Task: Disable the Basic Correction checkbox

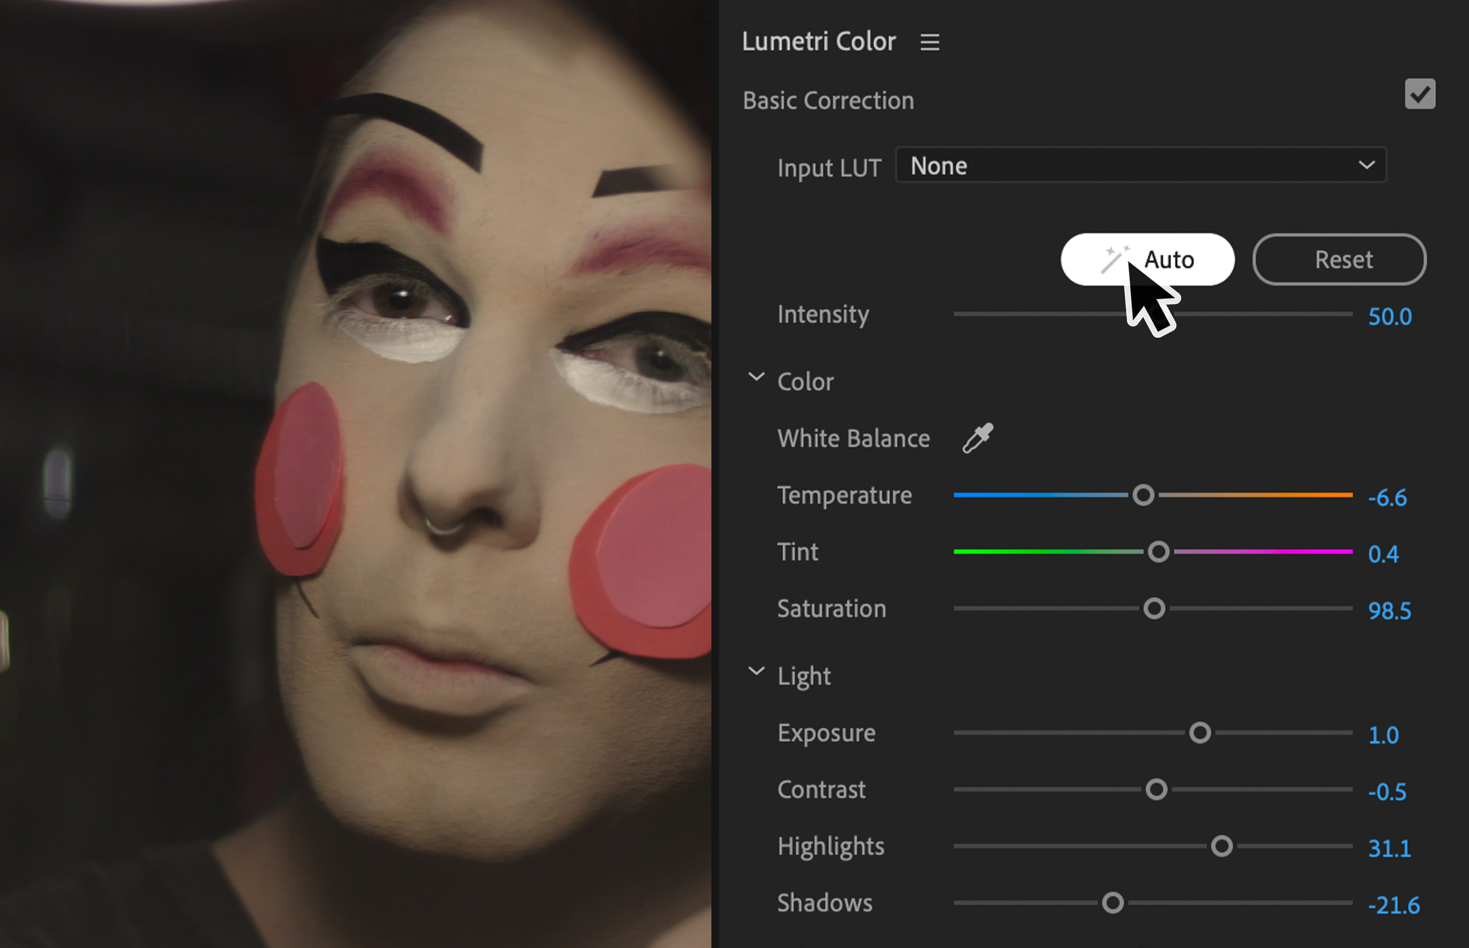Action: 1419,94
